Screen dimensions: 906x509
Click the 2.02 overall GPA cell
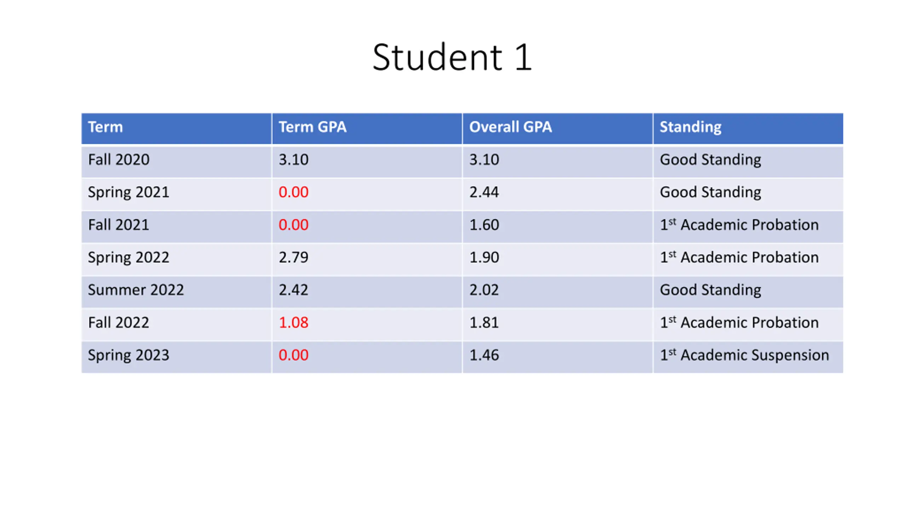pos(557,292)
